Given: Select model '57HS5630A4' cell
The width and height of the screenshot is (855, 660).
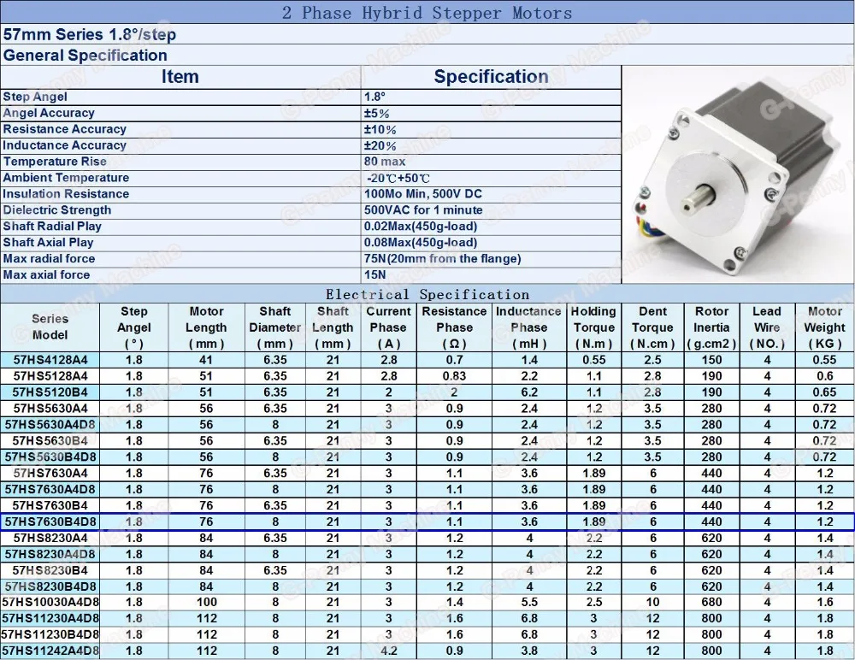Looking at the screenshot, I should click(x=50, y=409).
